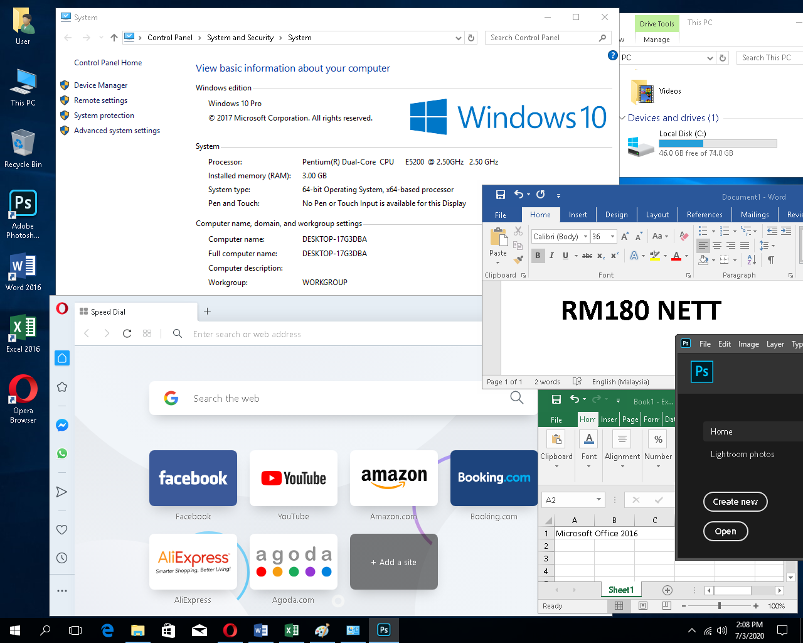Viewport: 803px width, 643px height.
Task: Switch Excel to Page Layout view
Action: click(642, 606)
